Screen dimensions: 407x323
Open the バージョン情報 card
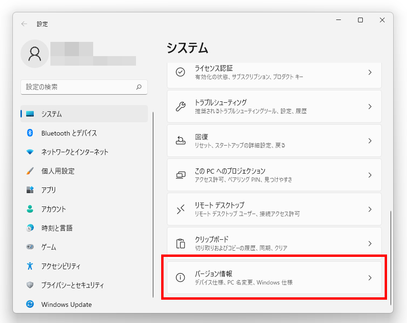click(274, 278)
